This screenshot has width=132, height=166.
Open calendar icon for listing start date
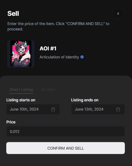(x=53, y=109)
